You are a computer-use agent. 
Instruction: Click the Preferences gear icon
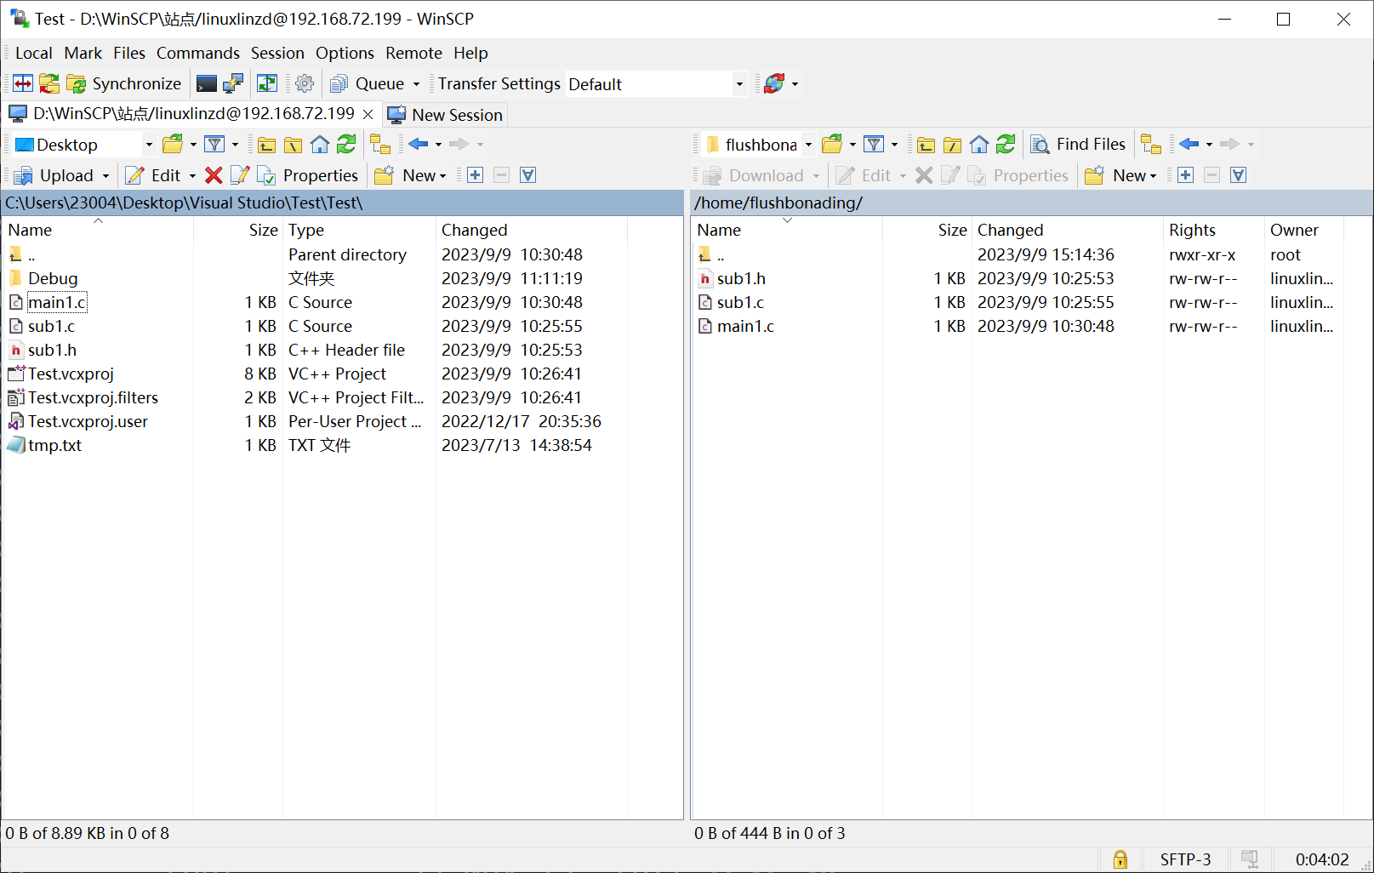click(x=305, y=83)
